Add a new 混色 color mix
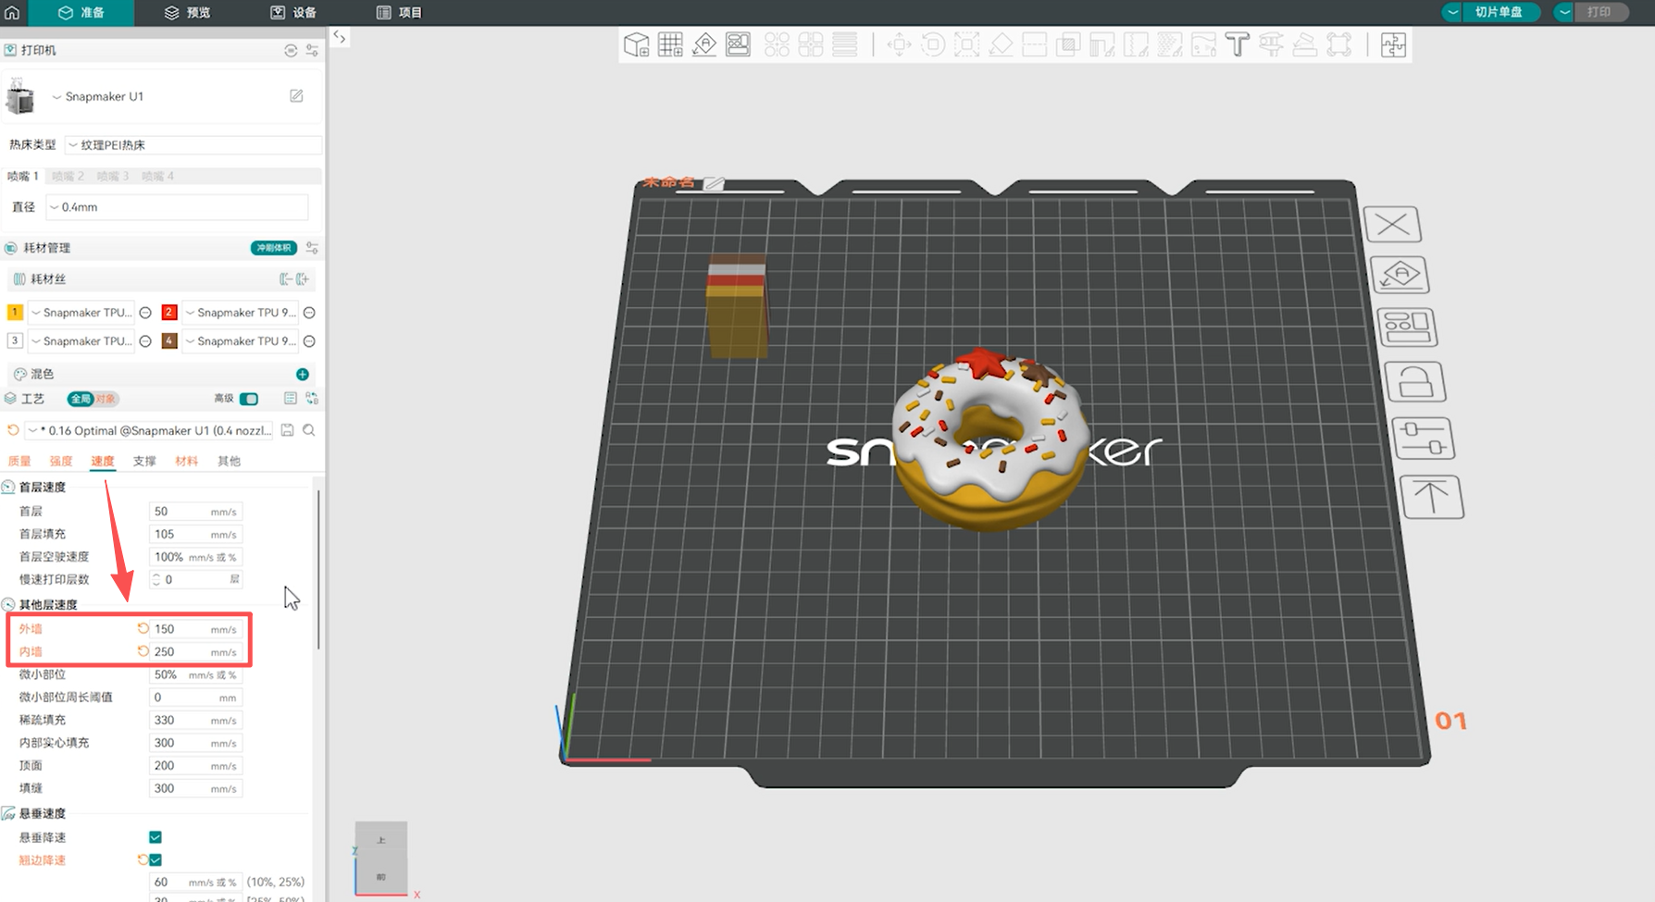This screenshot has width=1655, height=902. (302, 374)
